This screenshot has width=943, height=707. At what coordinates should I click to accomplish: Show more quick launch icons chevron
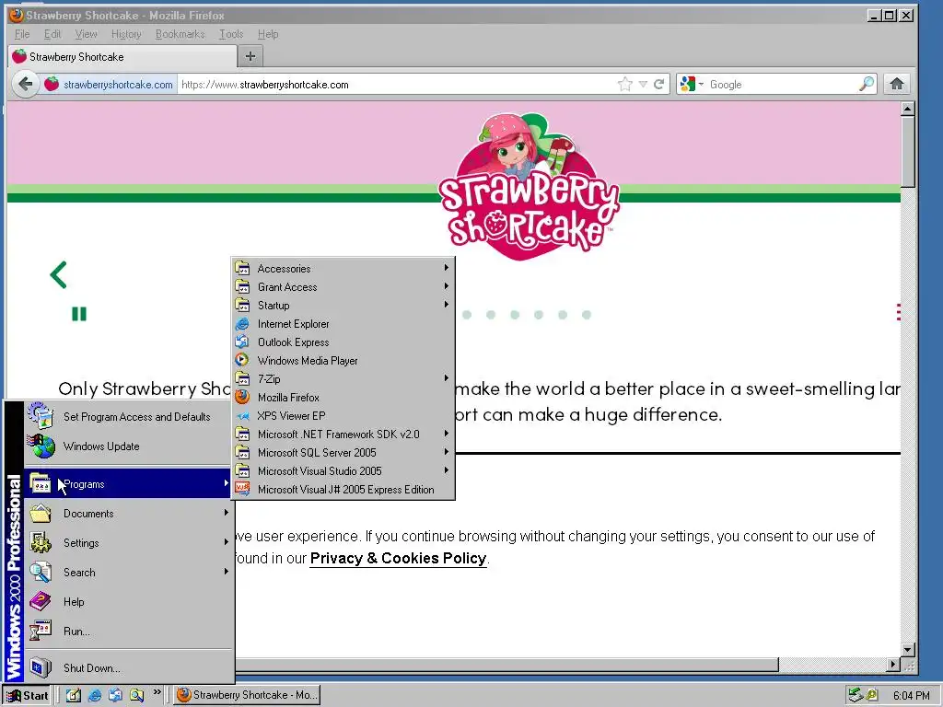coord(157,692)
